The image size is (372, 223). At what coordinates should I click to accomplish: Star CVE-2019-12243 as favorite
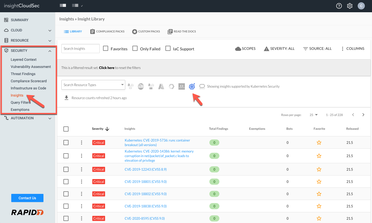pos(319,169)
